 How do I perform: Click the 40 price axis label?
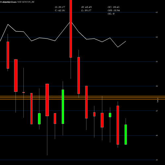pos(157,135)
